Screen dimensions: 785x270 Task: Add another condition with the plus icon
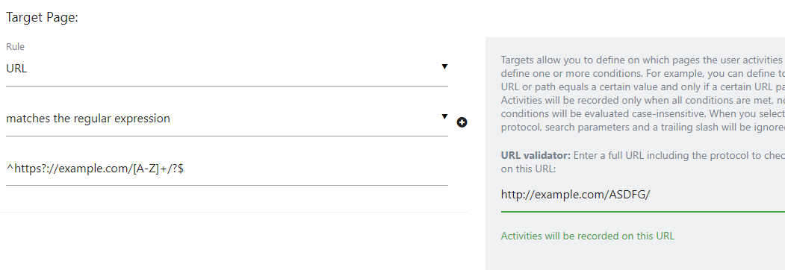[x=462, y=122]
